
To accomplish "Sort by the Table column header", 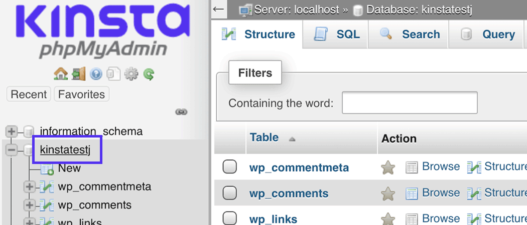I will pos(265,137).
